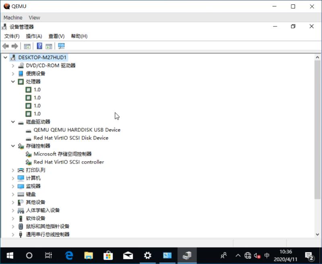The image size is (322, 264).
Task: Expand the 键盘 keyboard node
Action: (x=13, y=194)
